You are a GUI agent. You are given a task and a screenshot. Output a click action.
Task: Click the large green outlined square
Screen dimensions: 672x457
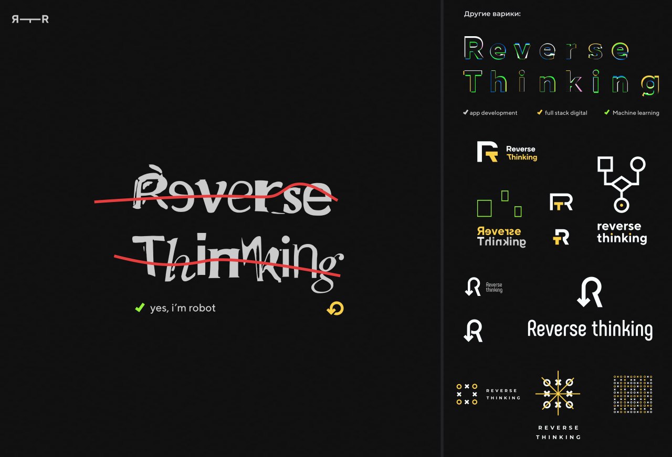point(484,208)
